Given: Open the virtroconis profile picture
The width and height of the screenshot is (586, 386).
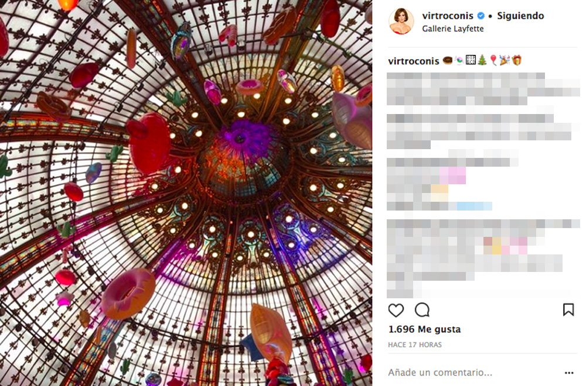Looking at the screenshot, I should tap(401, 21).
